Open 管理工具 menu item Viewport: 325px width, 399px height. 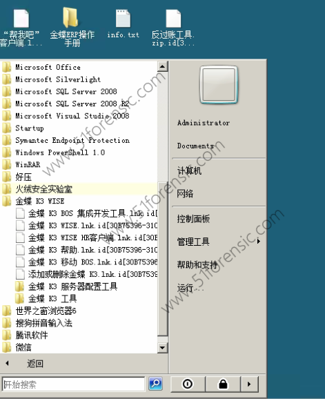coord(193,242)
